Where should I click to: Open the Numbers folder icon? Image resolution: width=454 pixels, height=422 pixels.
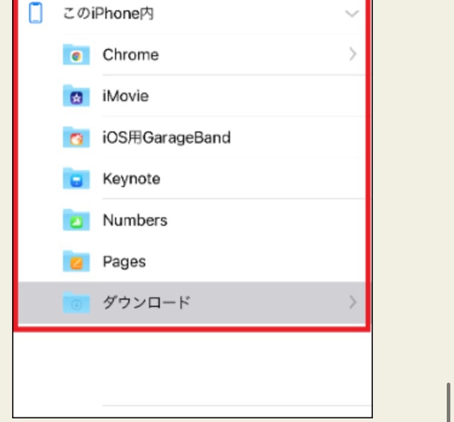click(76, 220)
